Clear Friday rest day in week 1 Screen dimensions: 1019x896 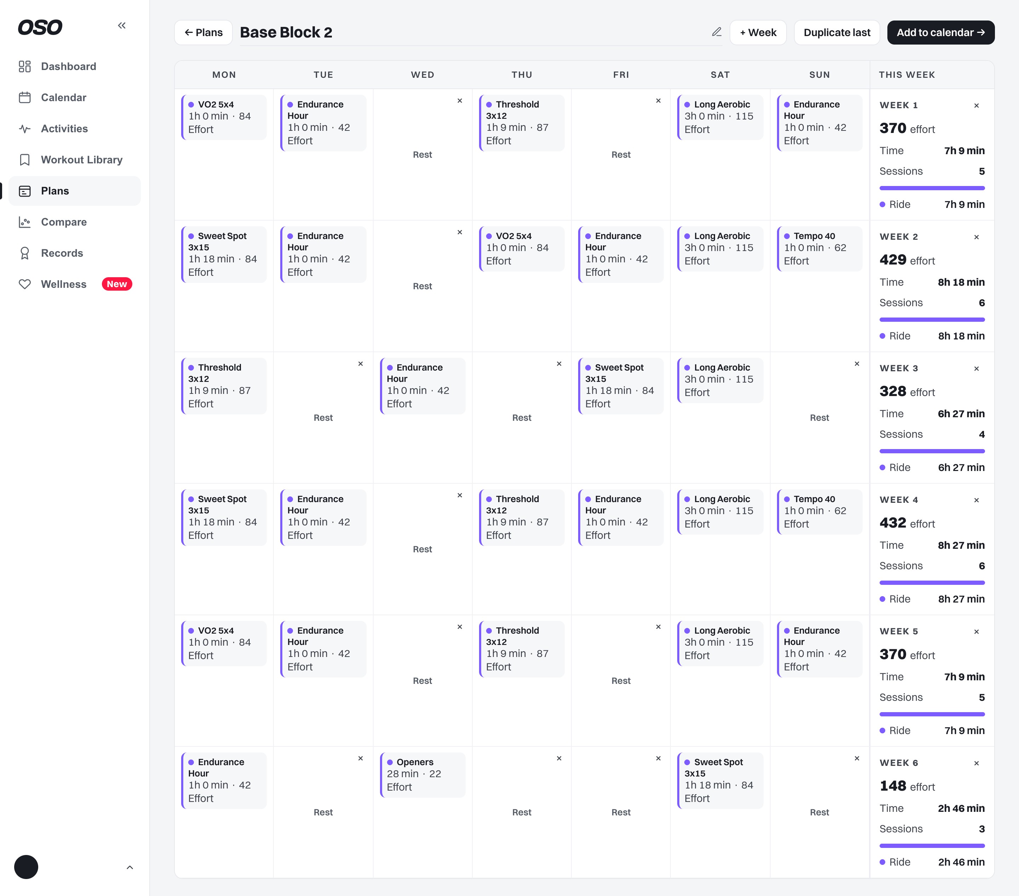(x=658, y=101)
